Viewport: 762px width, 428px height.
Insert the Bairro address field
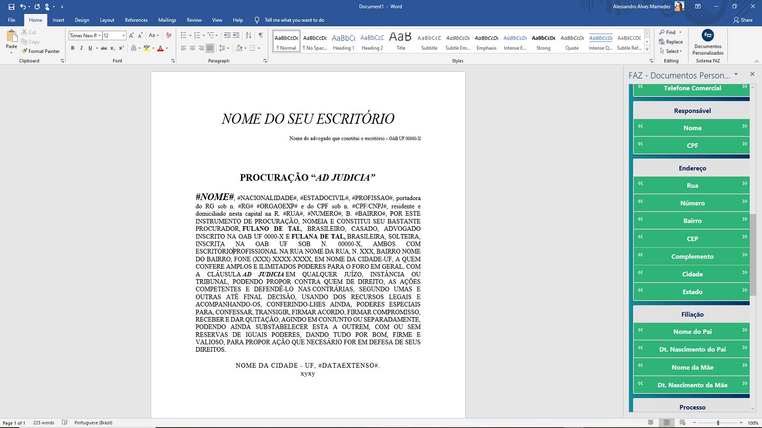click(x=692, y=221)
